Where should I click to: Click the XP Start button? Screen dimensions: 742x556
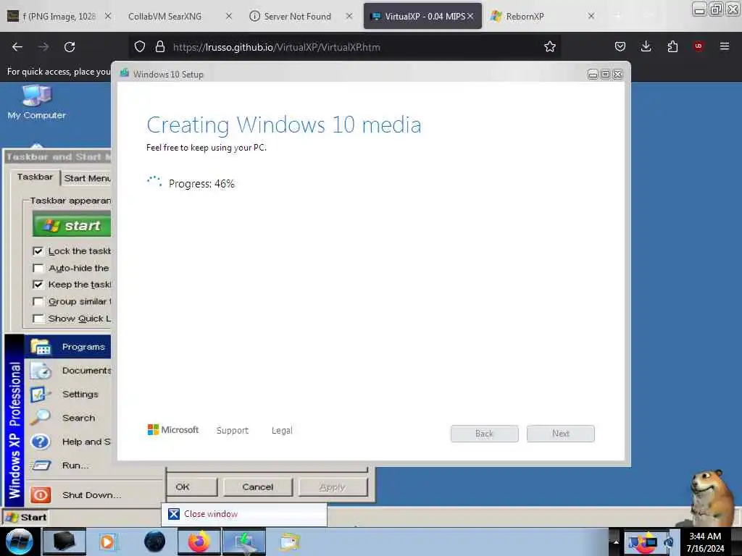point(27,517)
